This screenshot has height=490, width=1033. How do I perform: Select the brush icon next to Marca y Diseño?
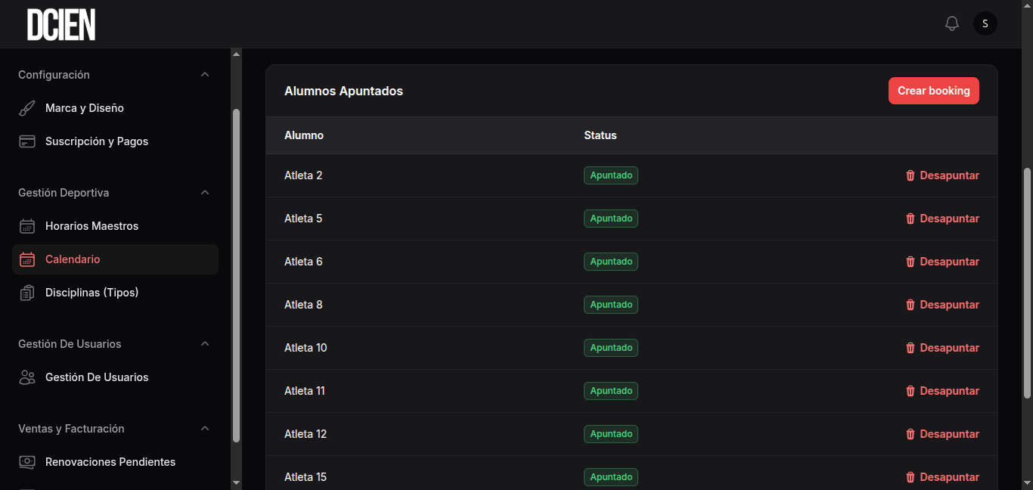[x=27, y=107]
